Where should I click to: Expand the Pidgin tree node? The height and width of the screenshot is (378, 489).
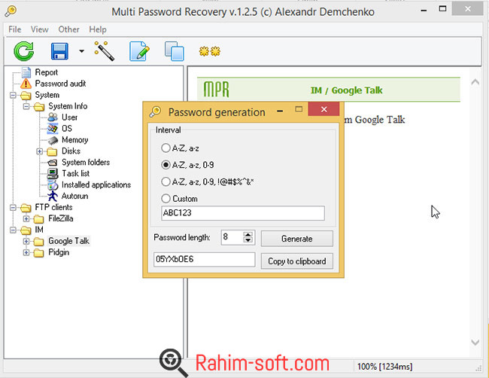[x=26, y=252]
